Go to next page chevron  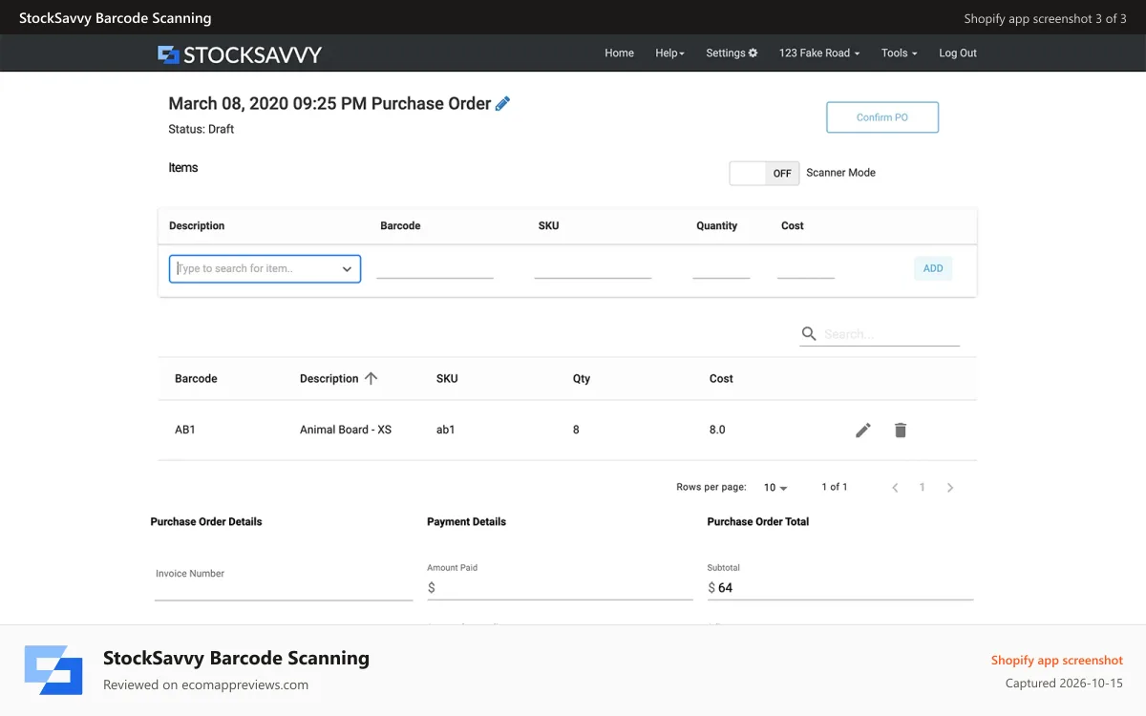tap(950, 488)
